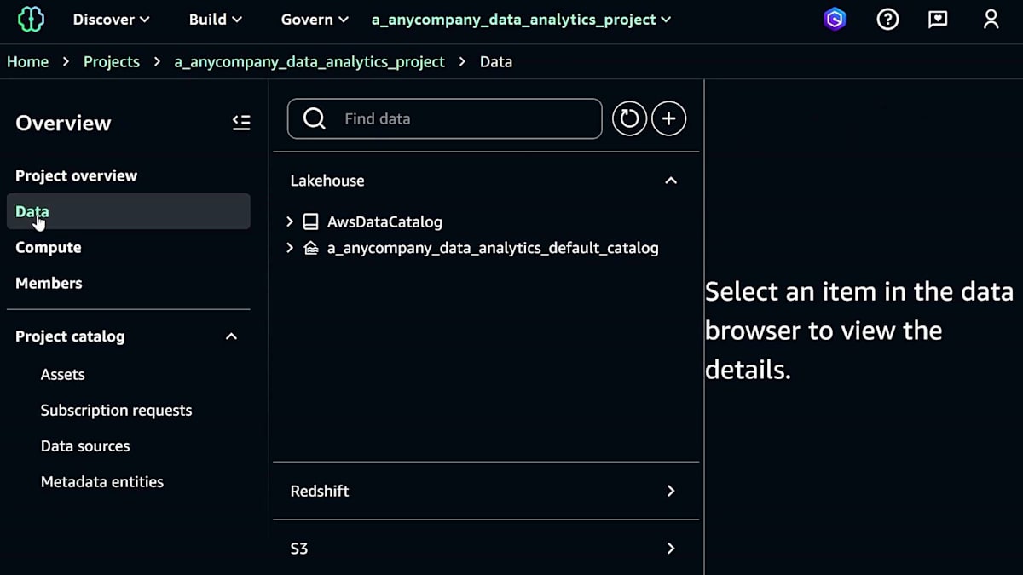The height and width of the screenshot is (575, 1023).
Task: Expand the Redshift section chevron
Action: [x=671, y=491]
